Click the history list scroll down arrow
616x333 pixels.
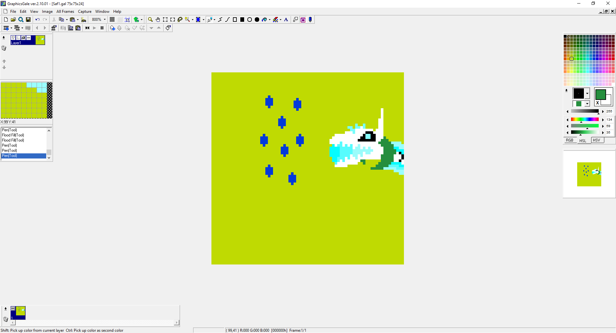pos(49,158)
